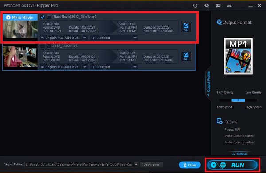The width and height of the screenshot is (266, 173).
Task: Play the Main Movie thumbnail preview
Action: (20, 27)
